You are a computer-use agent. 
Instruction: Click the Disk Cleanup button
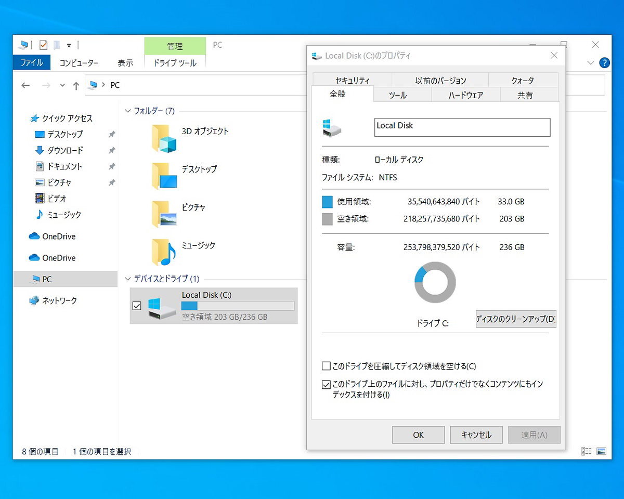click(516, 319)
